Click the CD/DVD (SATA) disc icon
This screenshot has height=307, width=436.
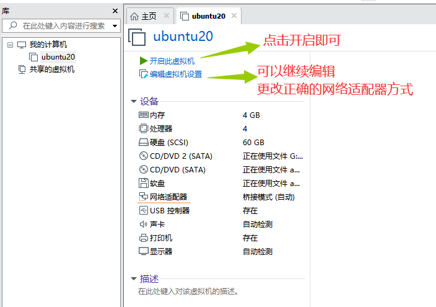144,169
